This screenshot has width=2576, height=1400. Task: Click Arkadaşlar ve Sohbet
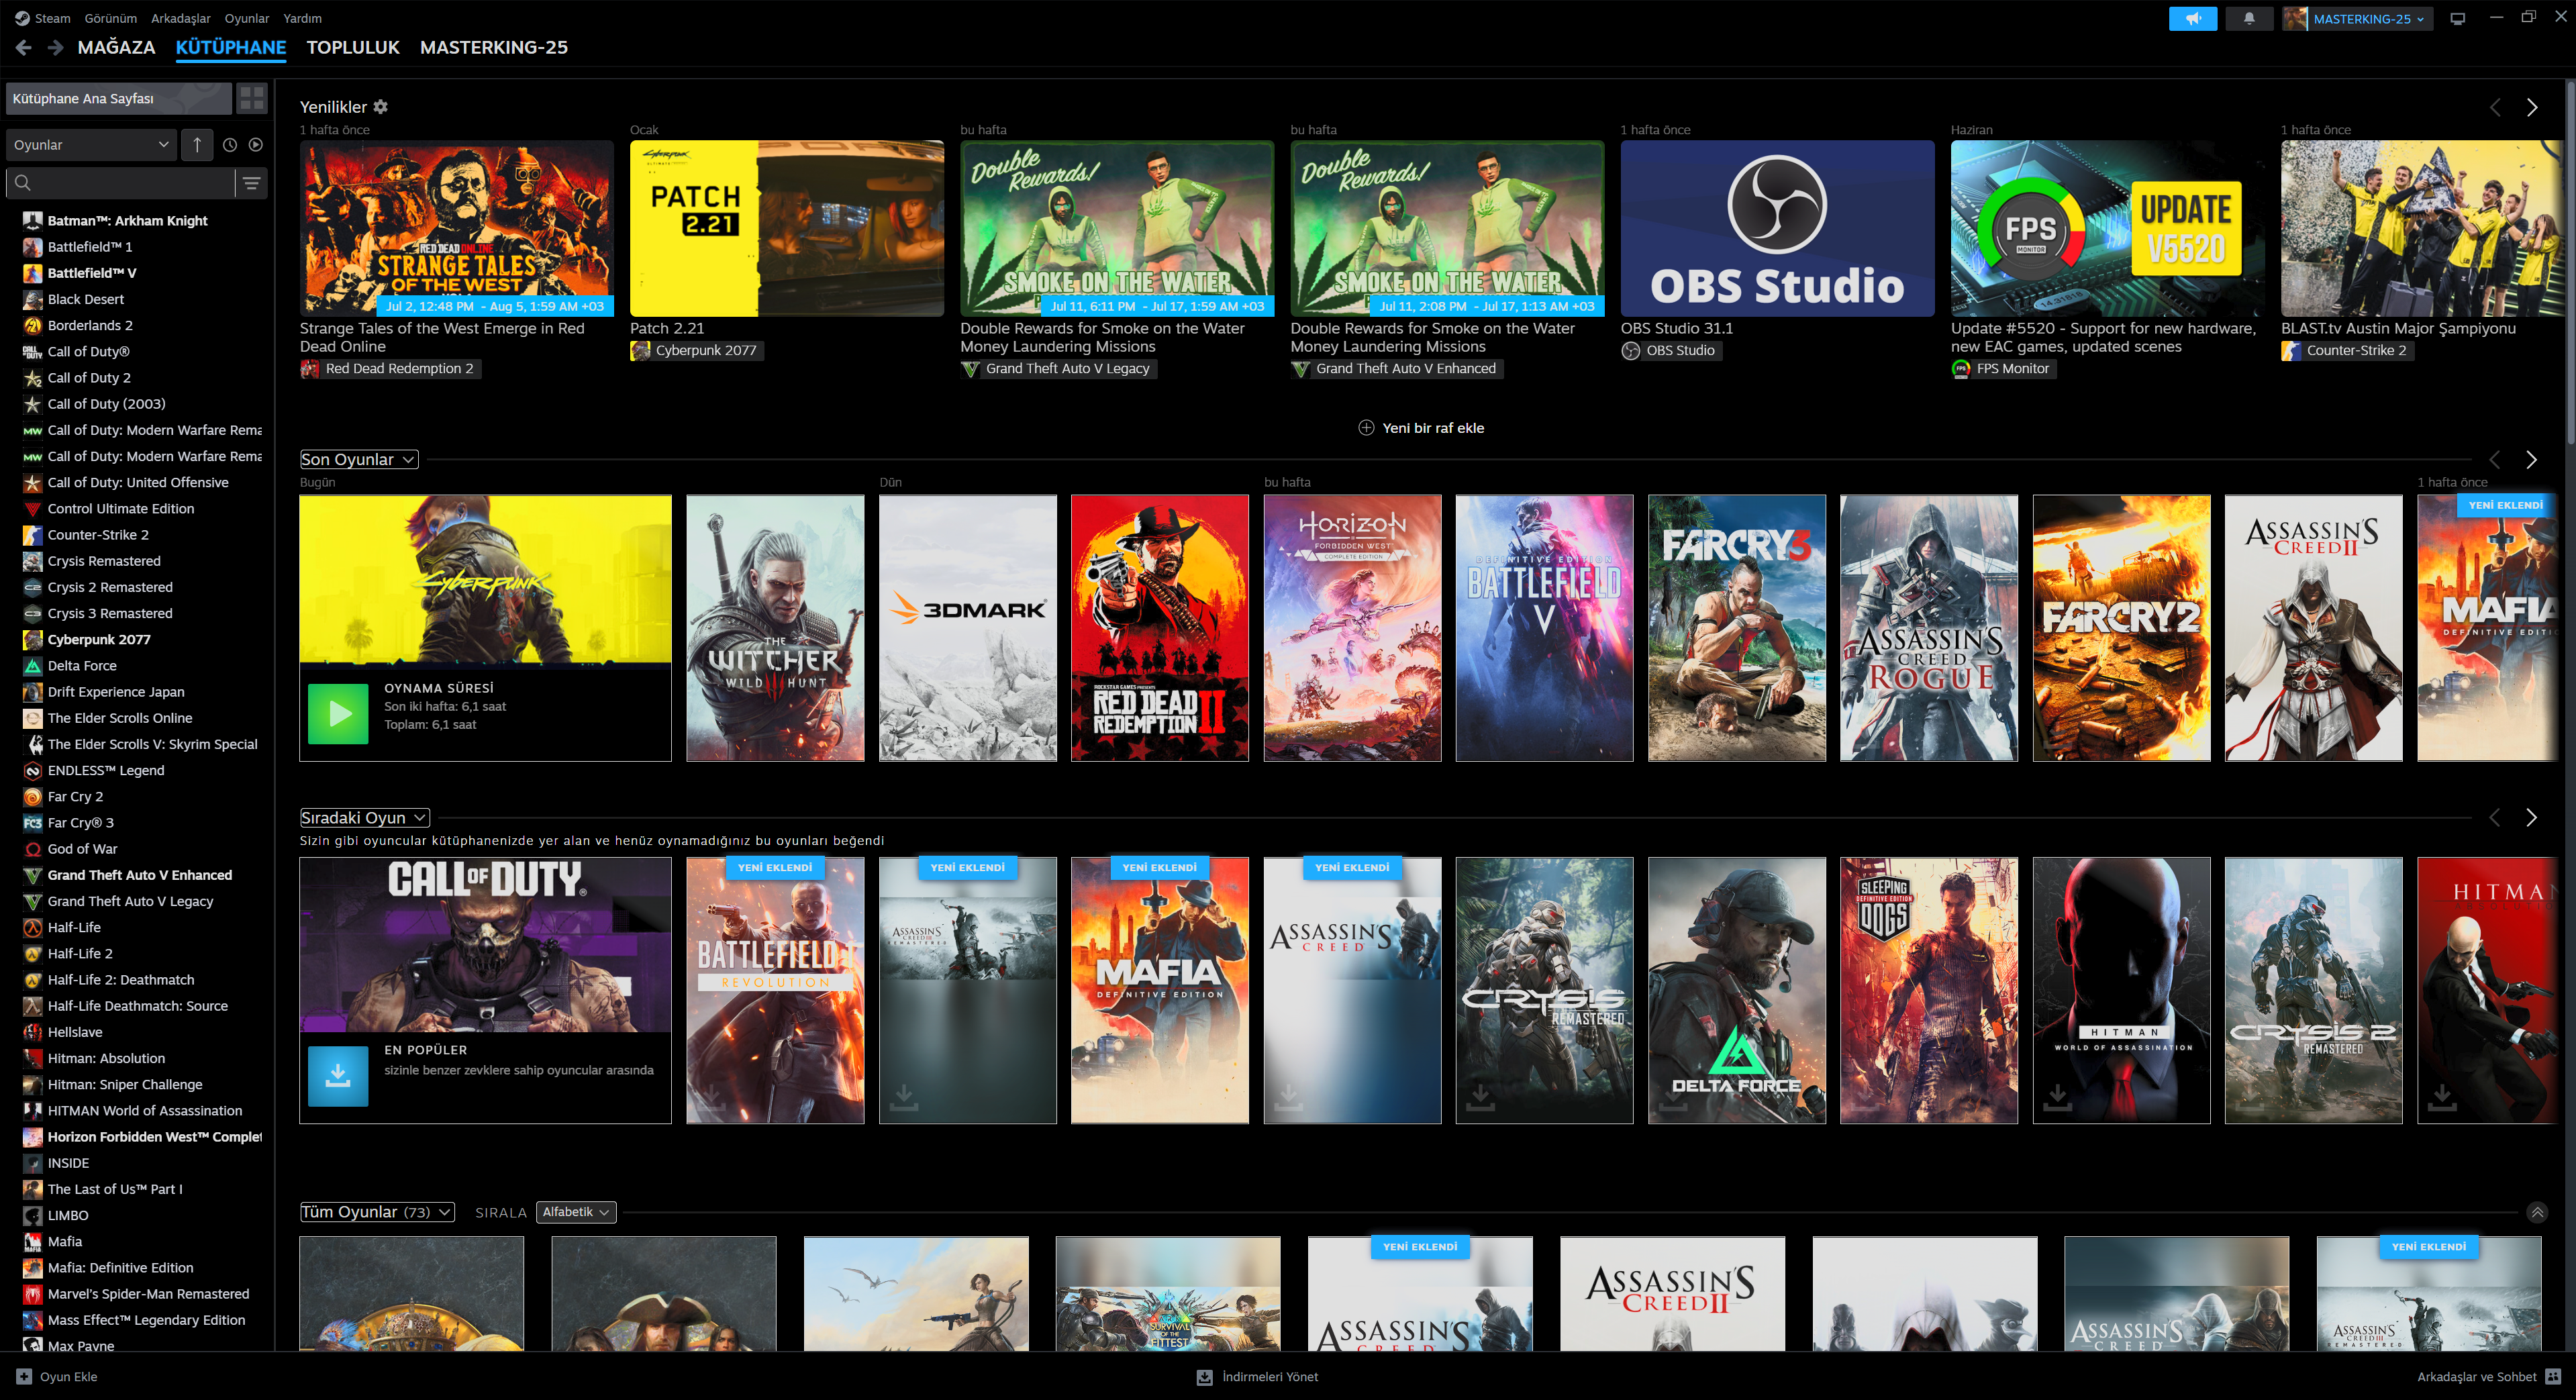[2476, 1377]
